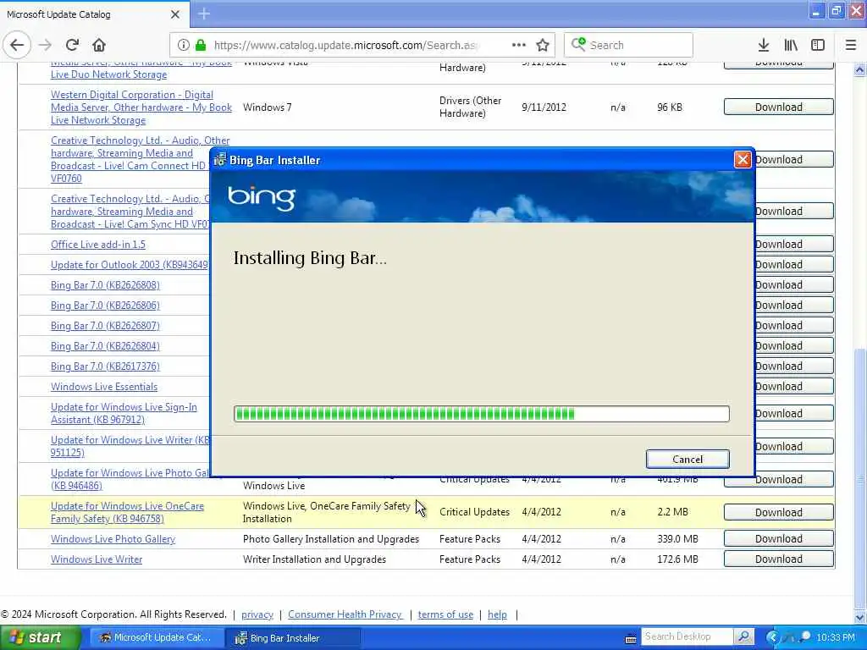Open Bing Bar 7.0 (KB2626807) link

pyautogui.click(x=105, y=326)
